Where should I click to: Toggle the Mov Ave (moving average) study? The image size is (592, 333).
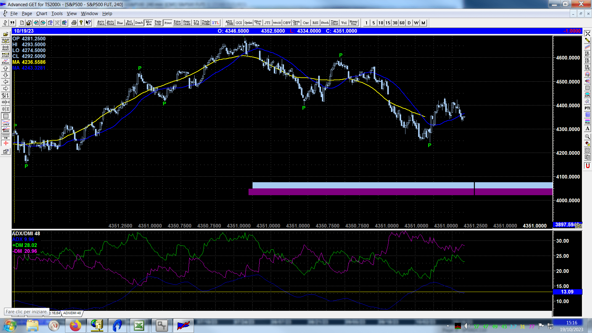click(x=149, y=23)
